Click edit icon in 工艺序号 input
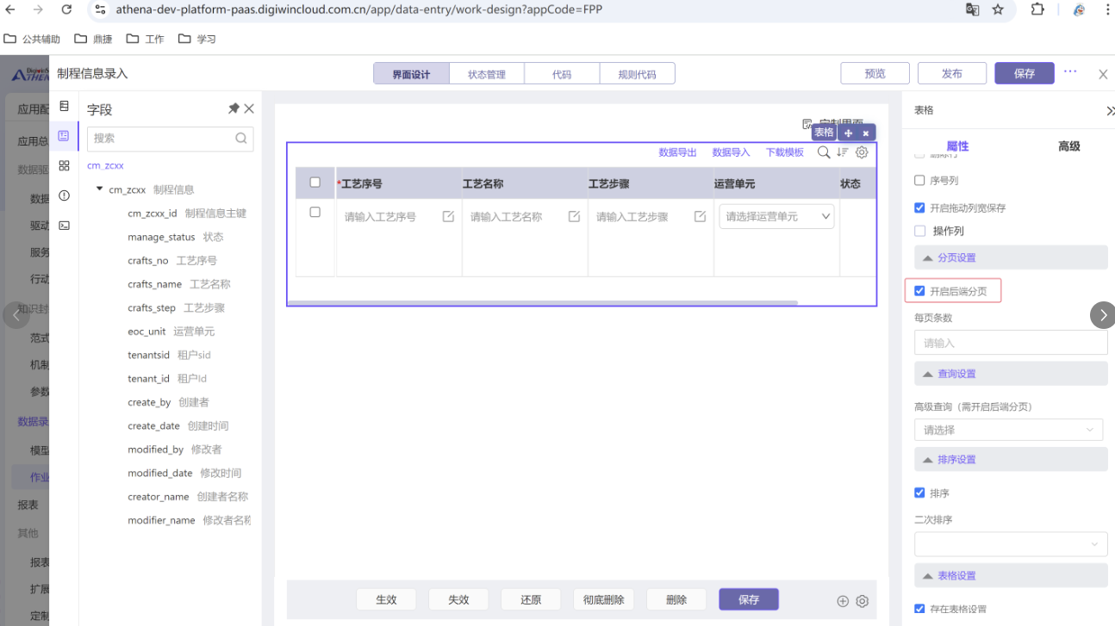 pos(448,216)
